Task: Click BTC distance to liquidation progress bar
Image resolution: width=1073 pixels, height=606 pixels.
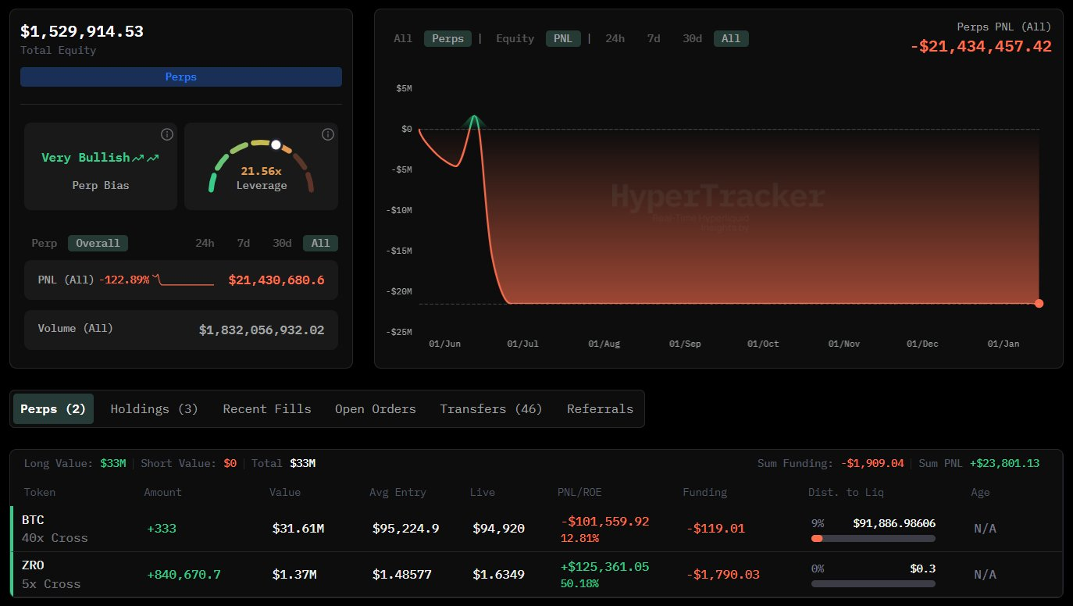Action: click(x=872, y=538)
